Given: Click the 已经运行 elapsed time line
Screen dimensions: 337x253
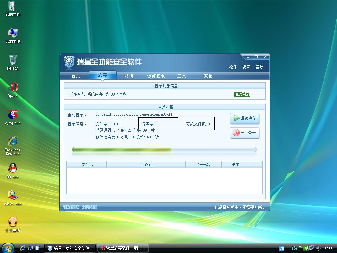Looking at the screenshot, I should (x=125, y=130).
